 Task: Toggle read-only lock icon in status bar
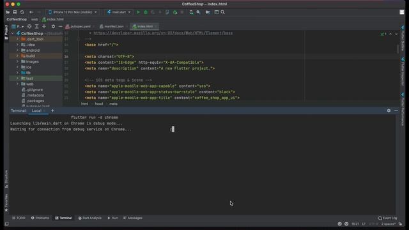(401, 224)
